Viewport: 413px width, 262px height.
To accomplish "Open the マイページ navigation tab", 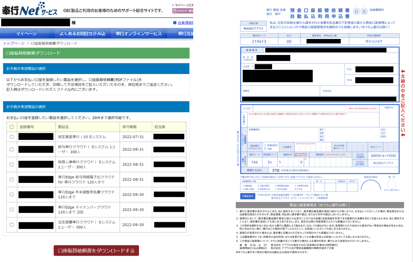I will click(x=26, y=34).
